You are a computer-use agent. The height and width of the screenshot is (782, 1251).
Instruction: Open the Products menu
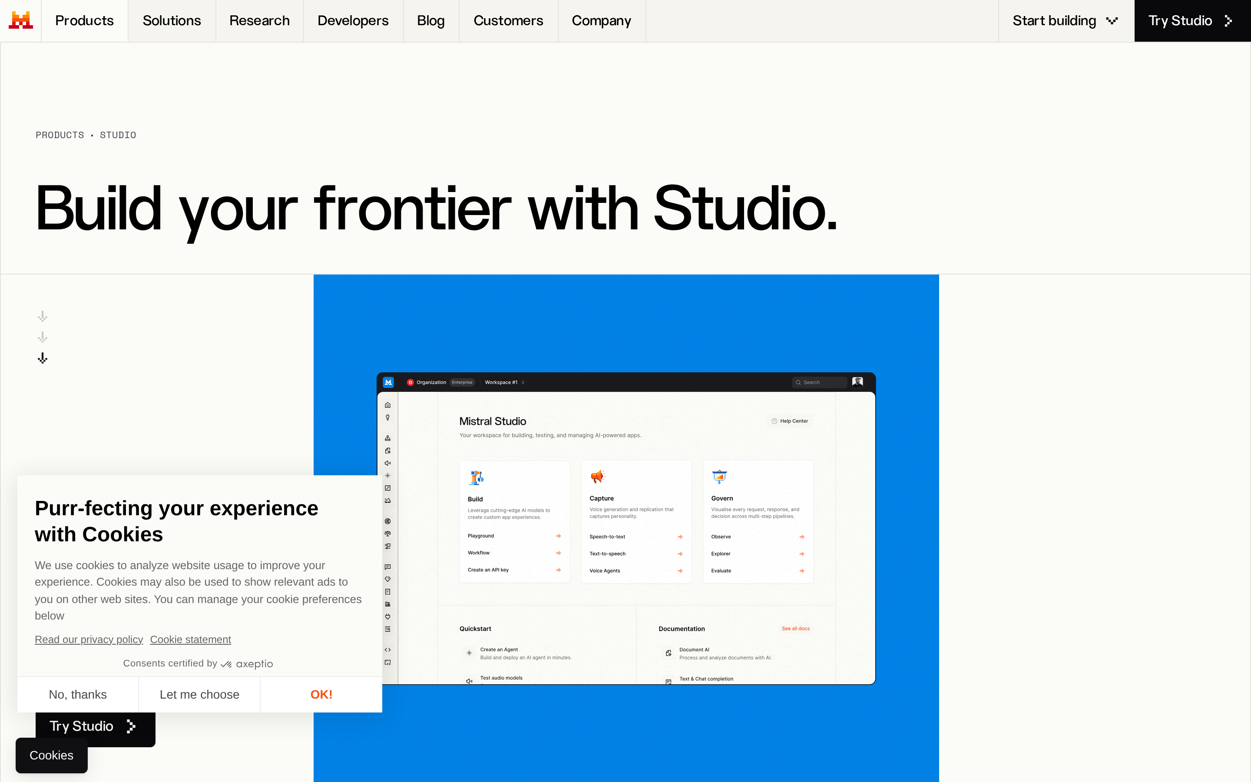[84, 21]
